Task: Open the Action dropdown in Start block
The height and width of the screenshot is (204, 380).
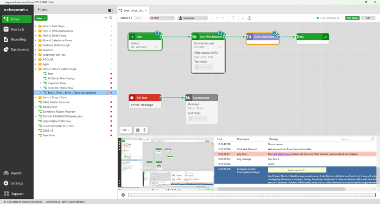Action: pyautogui.click(x=145, y=47)
